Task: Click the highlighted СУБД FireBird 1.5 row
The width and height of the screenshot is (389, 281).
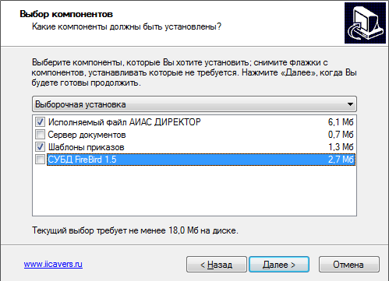Action: (201, 160)
